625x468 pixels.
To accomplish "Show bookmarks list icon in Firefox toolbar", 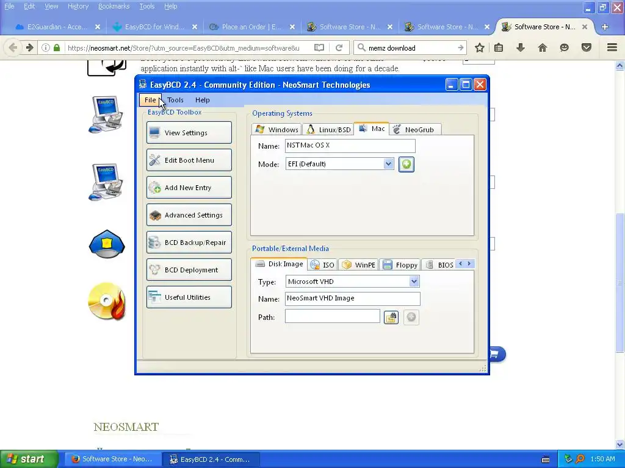I will [x=499, y=48].
